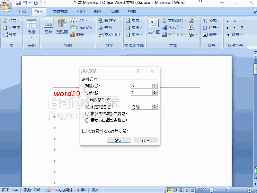
Task: Click the 字数: 796 word count
Action: 31,190
